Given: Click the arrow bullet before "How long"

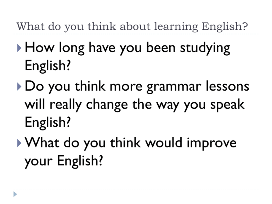Looking at the screenshot, I should (x=19, y=48).
